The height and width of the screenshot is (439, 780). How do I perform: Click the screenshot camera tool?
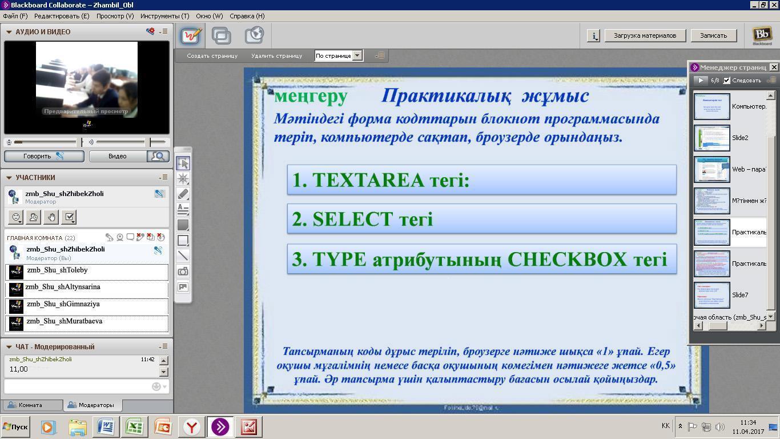(183, 272)
